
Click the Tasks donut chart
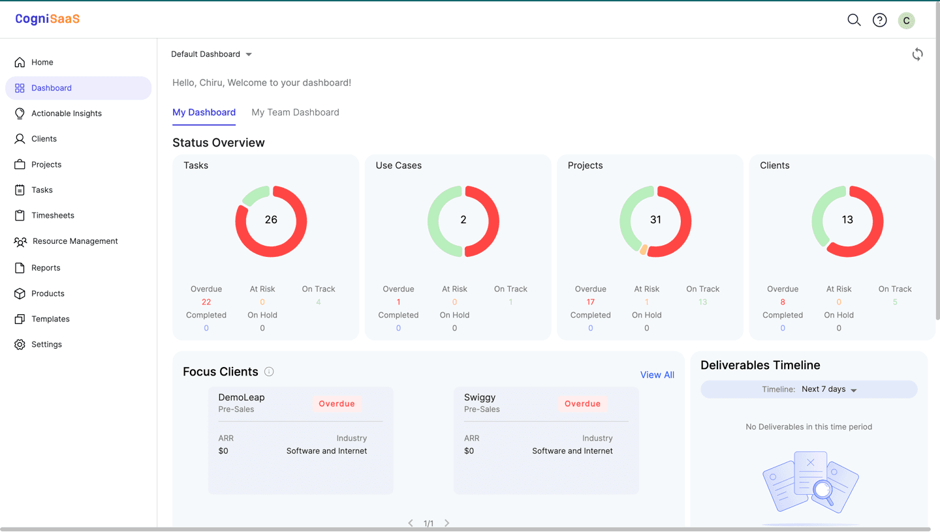271,220
